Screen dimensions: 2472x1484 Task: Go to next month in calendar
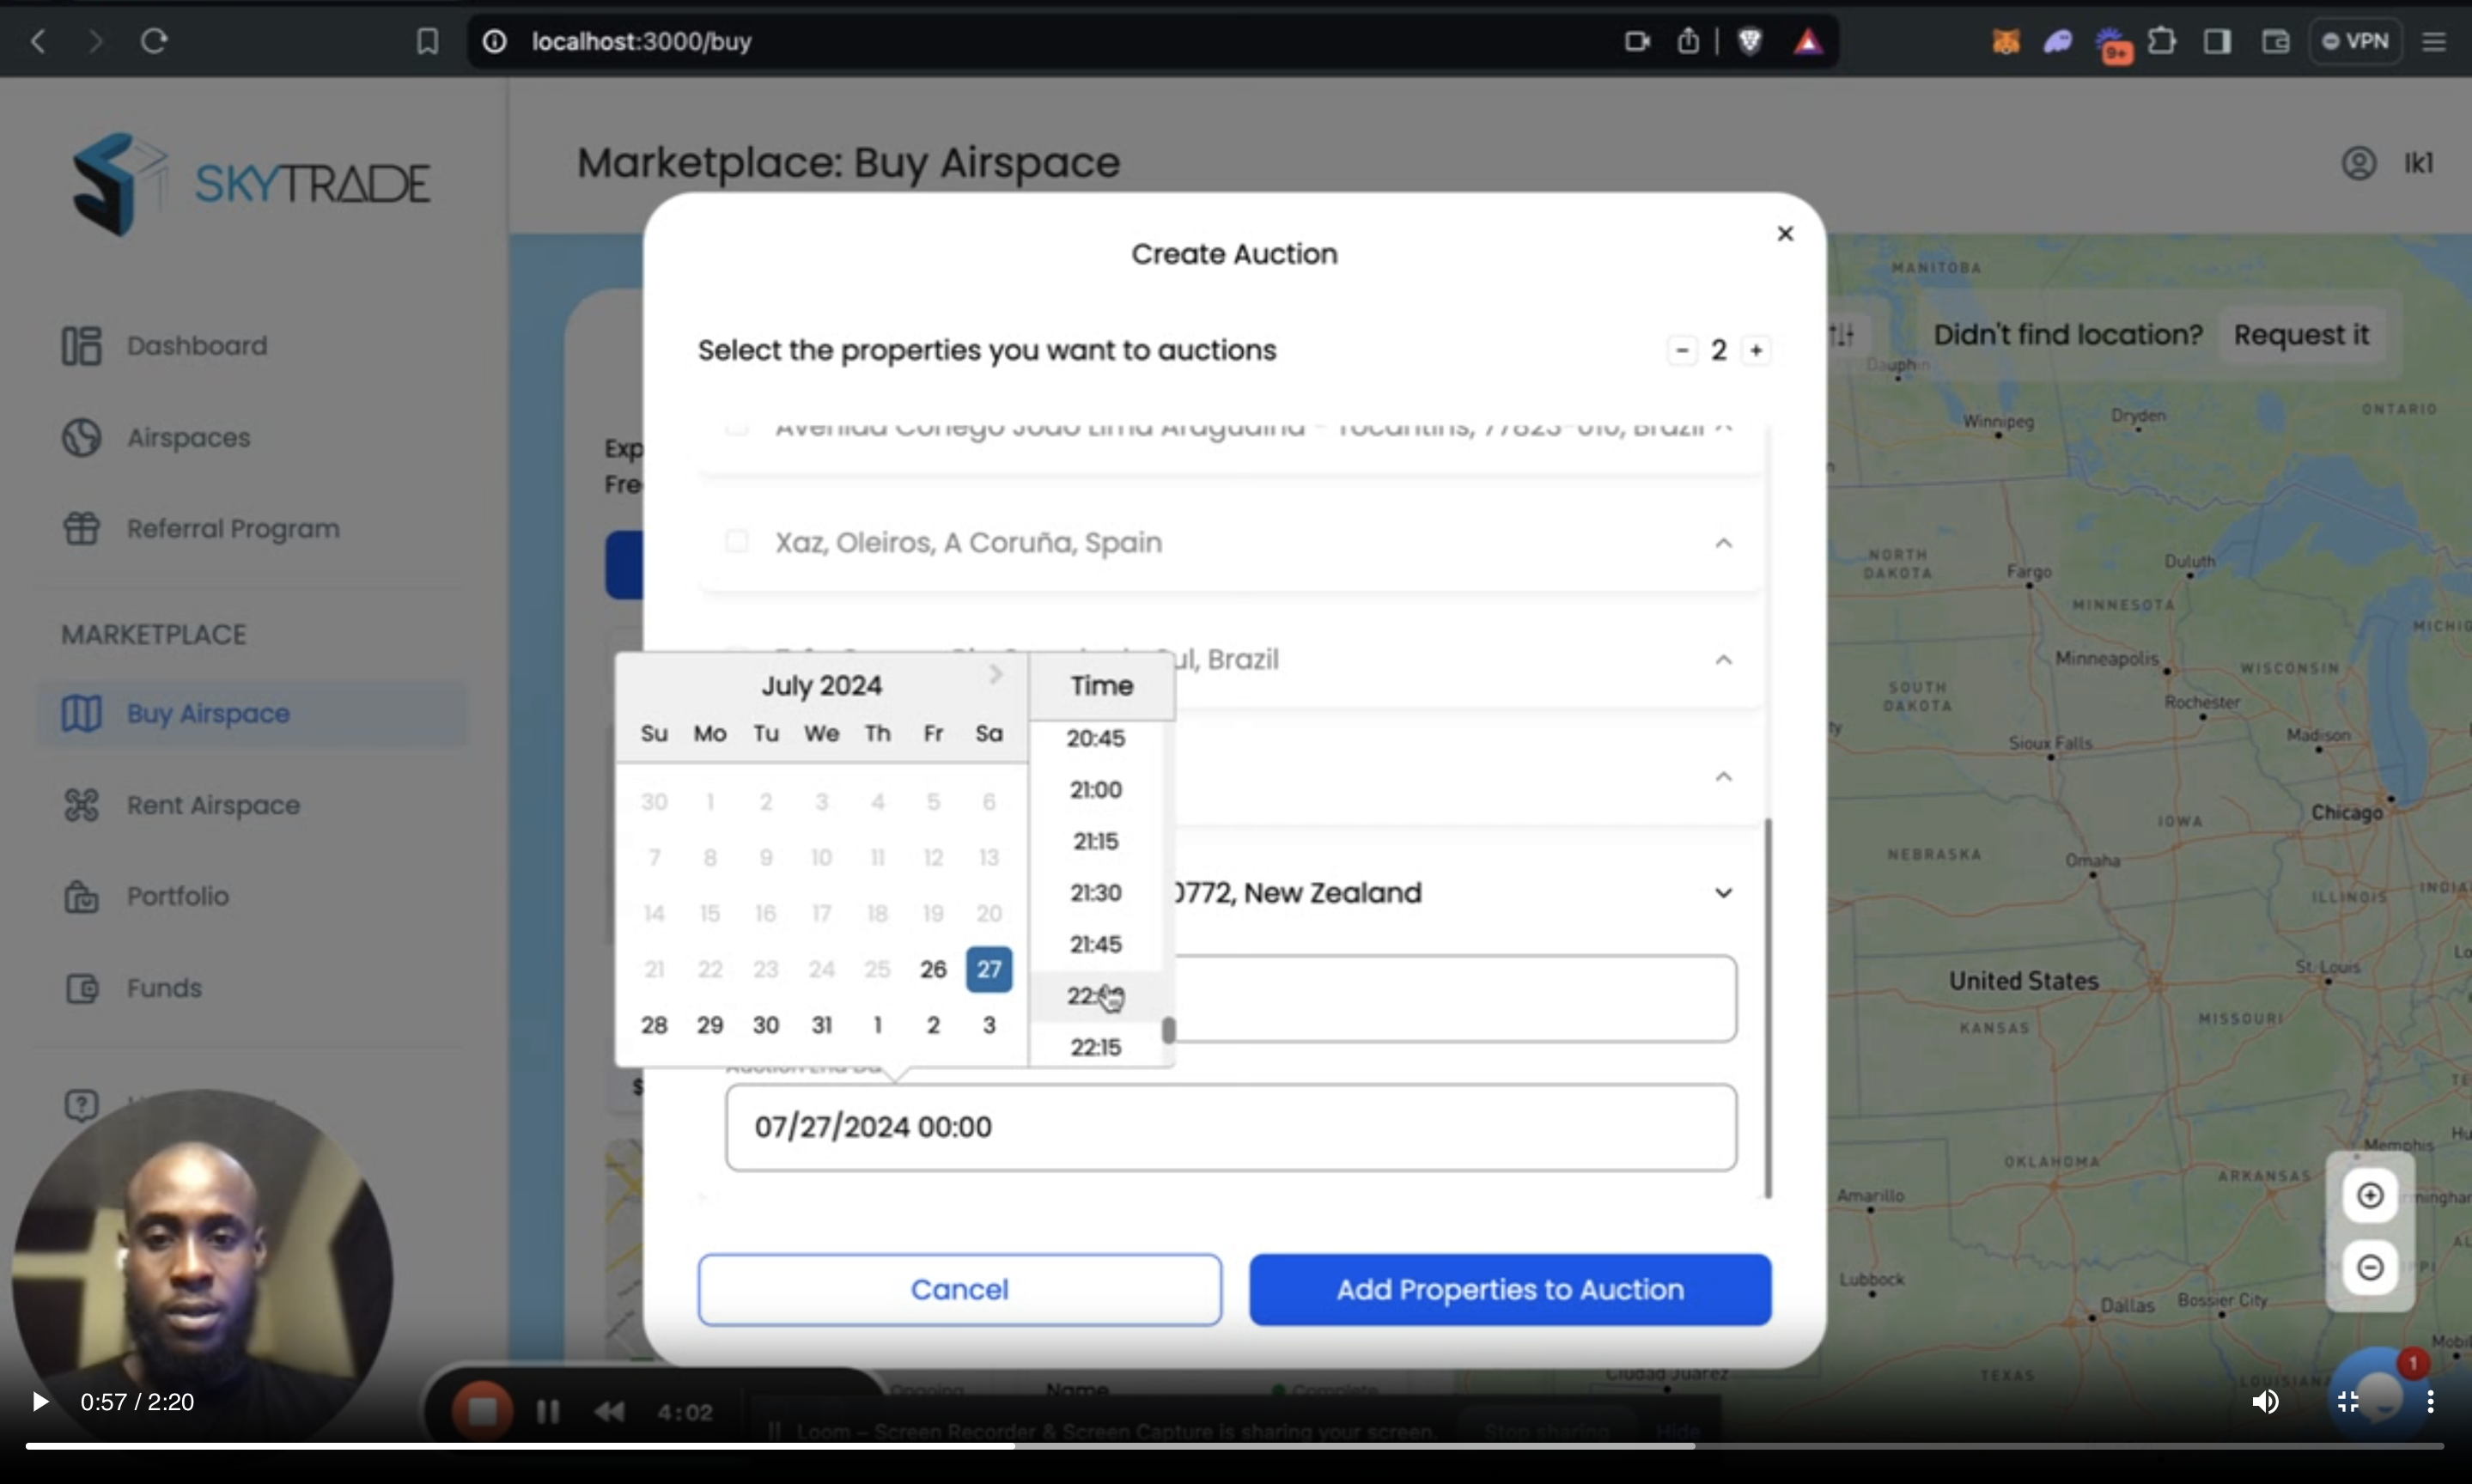(995, 675)
